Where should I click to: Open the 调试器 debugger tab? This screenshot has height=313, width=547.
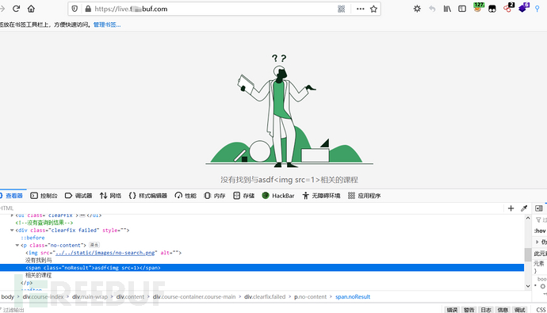click(x=78, y=196)
